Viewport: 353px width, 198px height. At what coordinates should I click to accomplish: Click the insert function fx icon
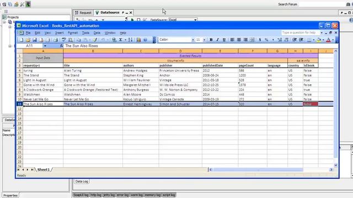(61, 46)
